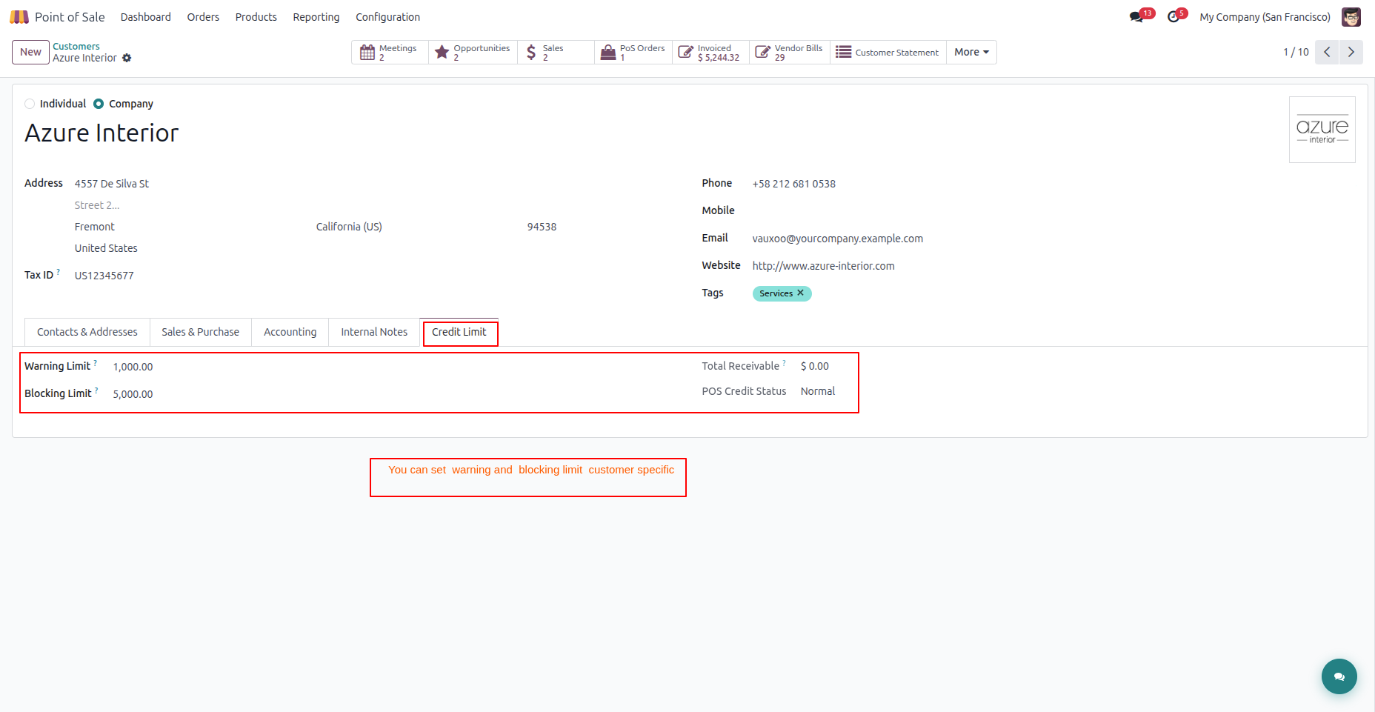Screen dimensions: 1375x712
Task: Open the Dashboard menu
Action: pos(146,17)
